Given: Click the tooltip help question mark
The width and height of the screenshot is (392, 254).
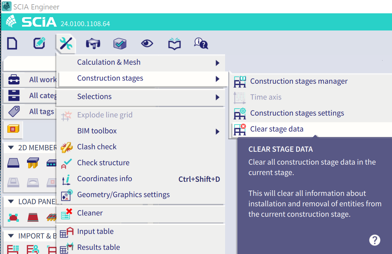Looking at the screenshot, I should (x=374, y=240).
